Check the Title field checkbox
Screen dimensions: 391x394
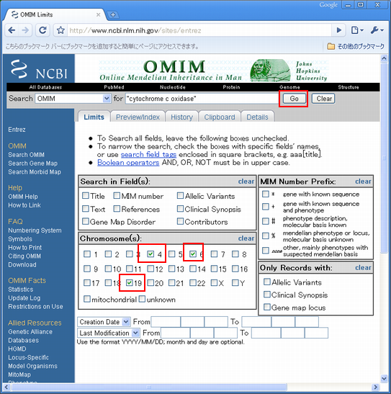(x=86, y=195)
